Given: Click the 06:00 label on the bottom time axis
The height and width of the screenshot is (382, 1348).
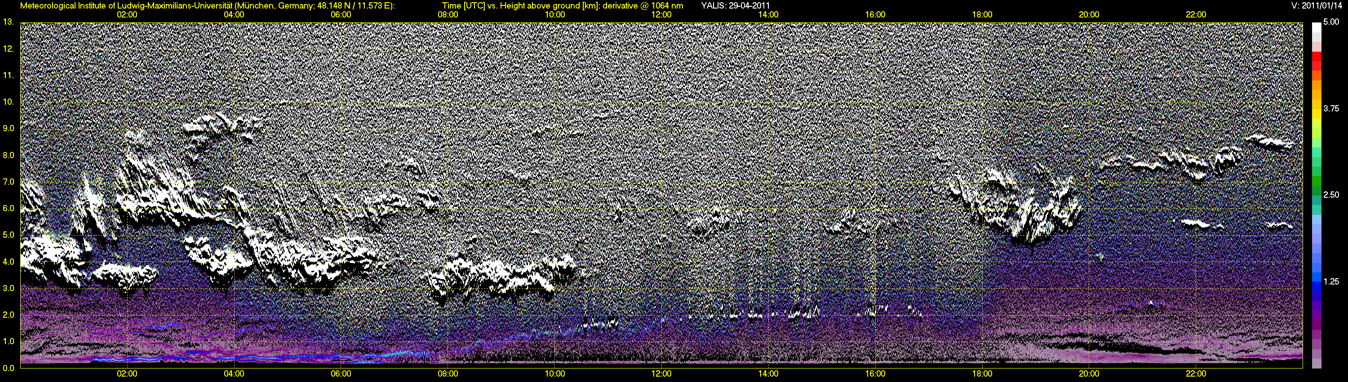Looking at the screenshot, I should (341, 373).
